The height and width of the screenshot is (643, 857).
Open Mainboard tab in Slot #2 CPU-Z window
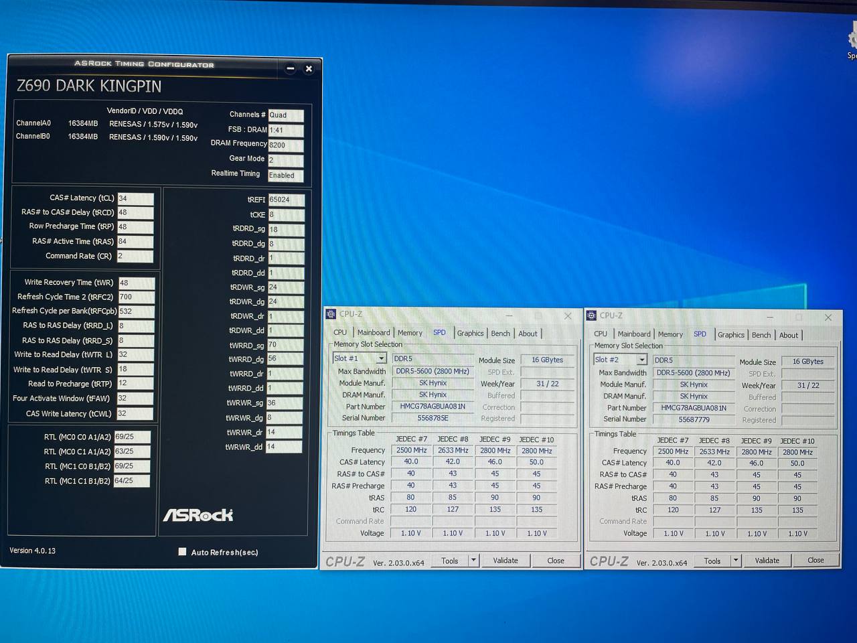pyautogui.click(x=634, y=334)
